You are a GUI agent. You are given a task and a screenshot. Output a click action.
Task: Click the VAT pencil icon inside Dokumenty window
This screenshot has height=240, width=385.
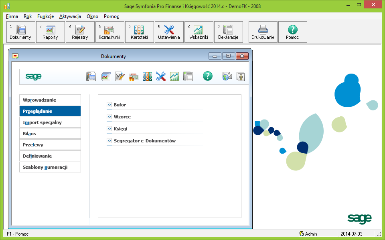click(x=120, y=76)
